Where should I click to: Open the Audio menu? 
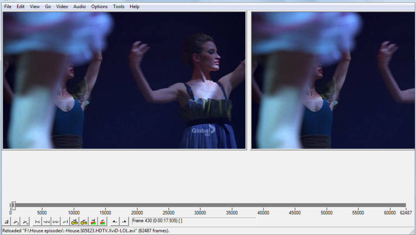[x=79, y=7]
